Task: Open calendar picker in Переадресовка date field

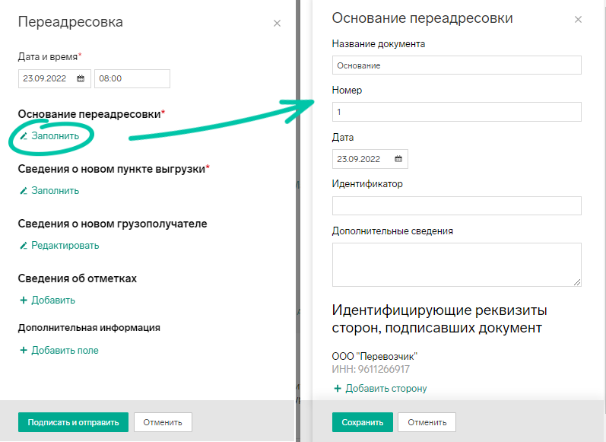Action: click(x=81, y=78)
